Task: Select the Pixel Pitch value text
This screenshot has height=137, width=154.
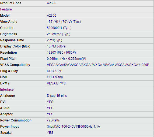Action: pyautogui.click(x=66, y=59)
